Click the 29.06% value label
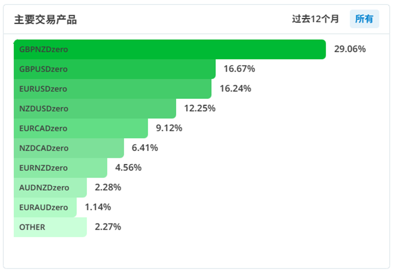The image size is (396, 276). 350,49
